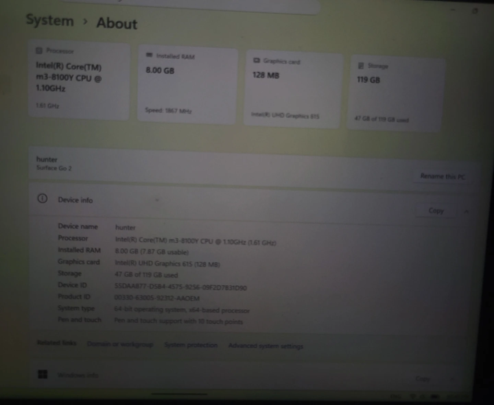This screenshot has width=494, height=405.
Task: Click the 119 GB value in Storage card
Action: click(x=368, y=80)
